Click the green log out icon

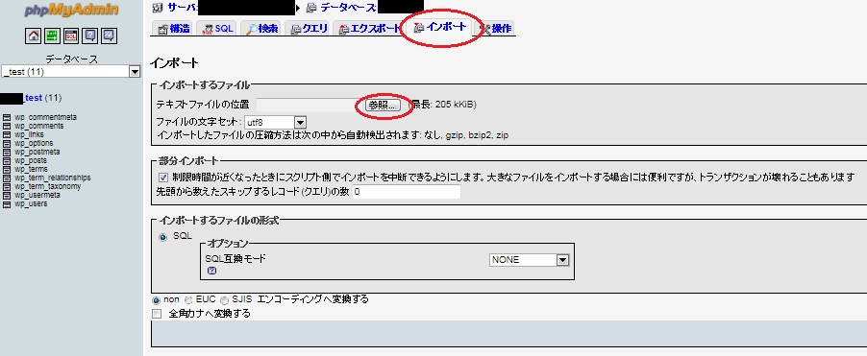pos(53,36)
